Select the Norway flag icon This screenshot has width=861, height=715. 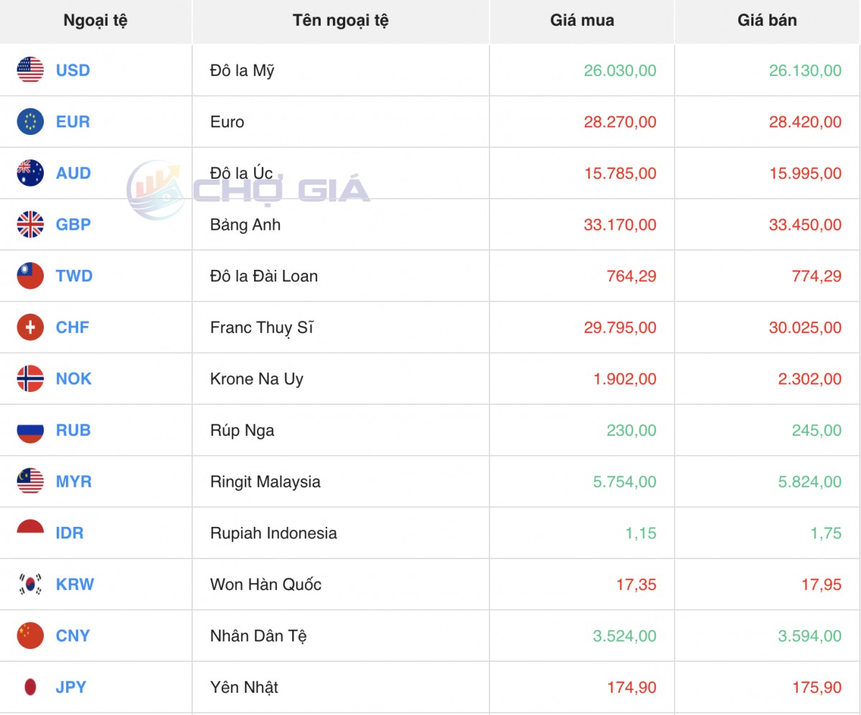tap(30, 379)
